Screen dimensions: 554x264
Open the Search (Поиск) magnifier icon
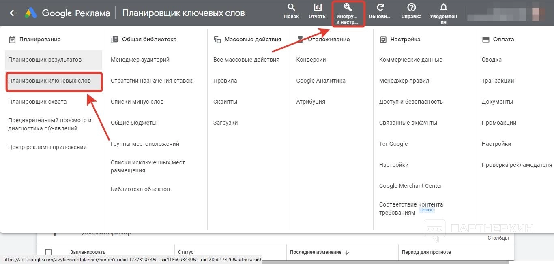[x=291, y=7]
